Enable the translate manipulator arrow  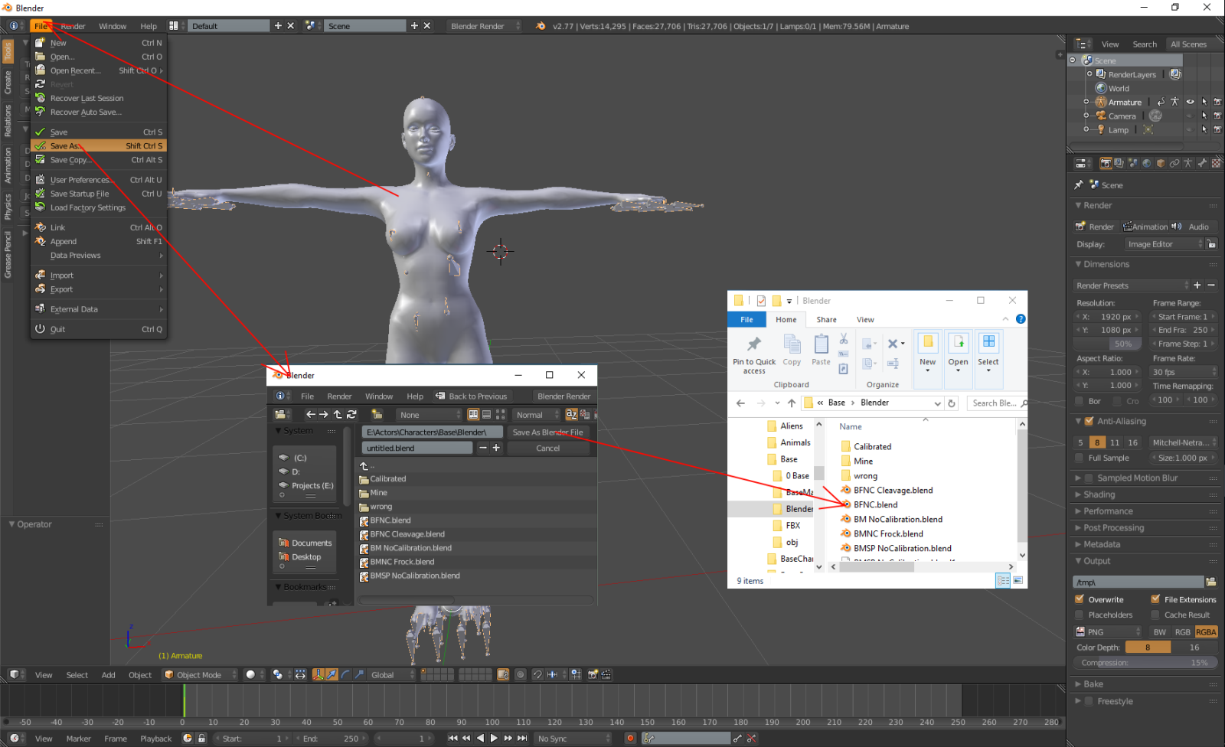tap(332, 674)
